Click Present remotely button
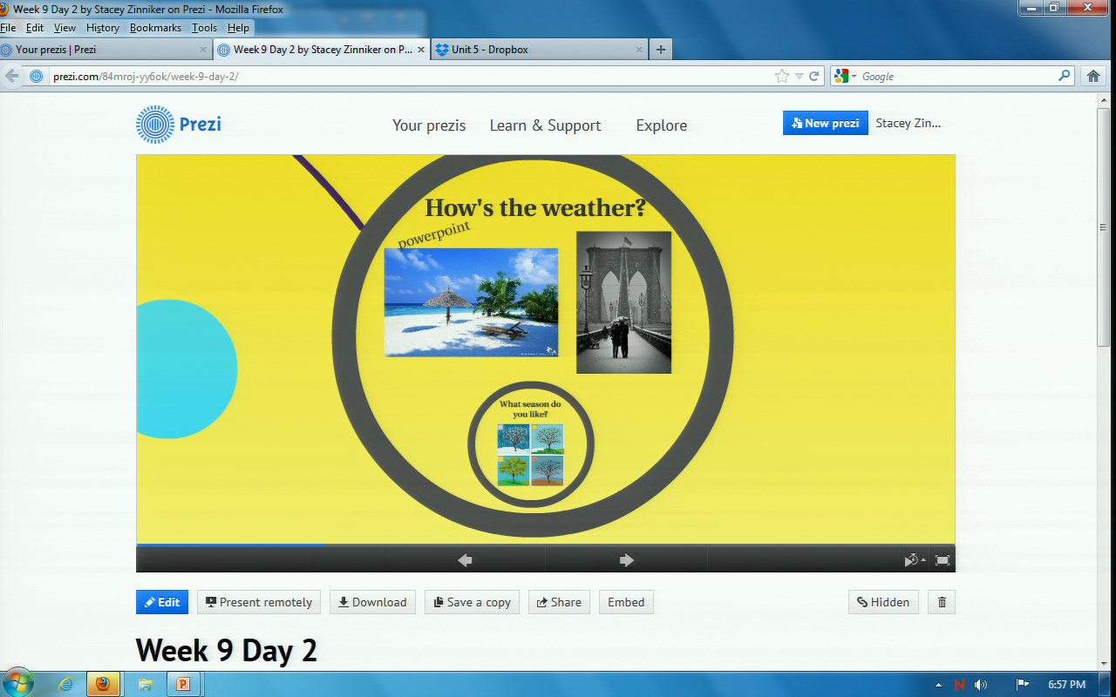Viewport: 1116px width, 697px height. click(259, 602)
